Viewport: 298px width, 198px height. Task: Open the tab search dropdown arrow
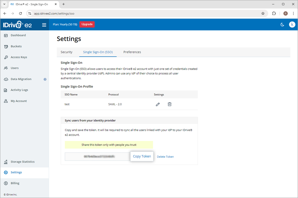(x=4, y=4)
